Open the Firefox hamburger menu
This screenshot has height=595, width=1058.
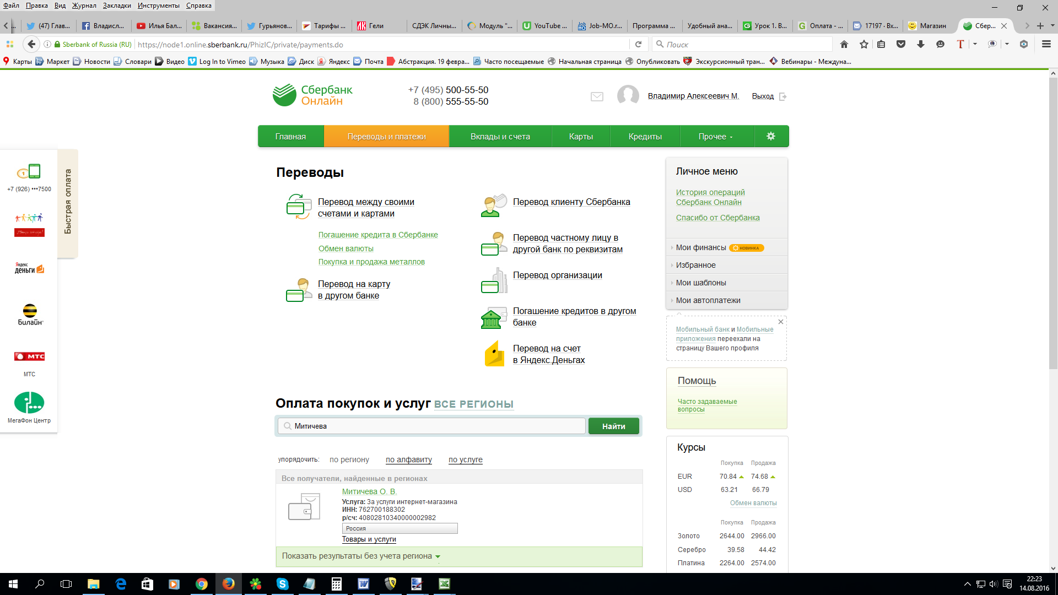point(1046,45)
